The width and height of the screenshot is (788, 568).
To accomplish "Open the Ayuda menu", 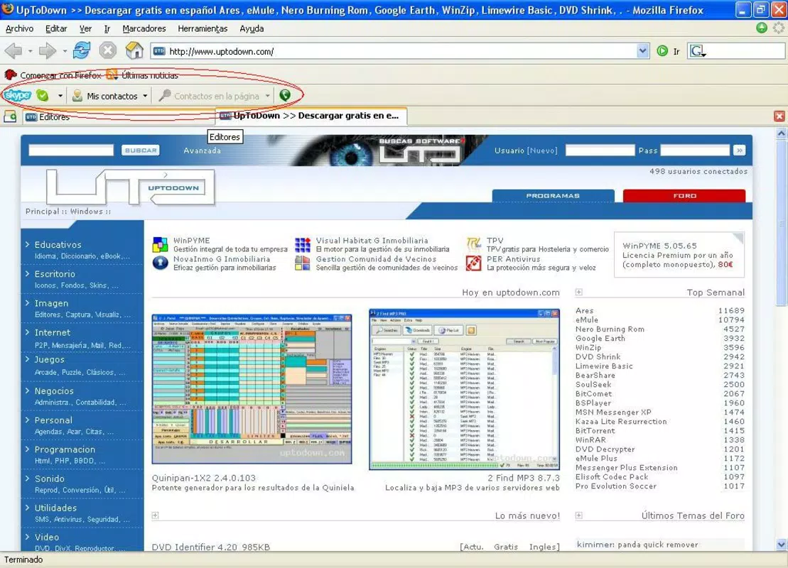I will (252, 28).
